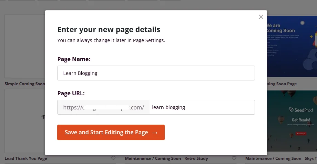Image resolution: width=317 pixels, height=164 pixels.
Task: Click the Lead Thank You Page title
Action: 26,158
